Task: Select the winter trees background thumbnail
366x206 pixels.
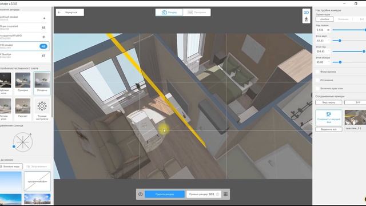Action: pyautogui.click(x=37, y=199)
